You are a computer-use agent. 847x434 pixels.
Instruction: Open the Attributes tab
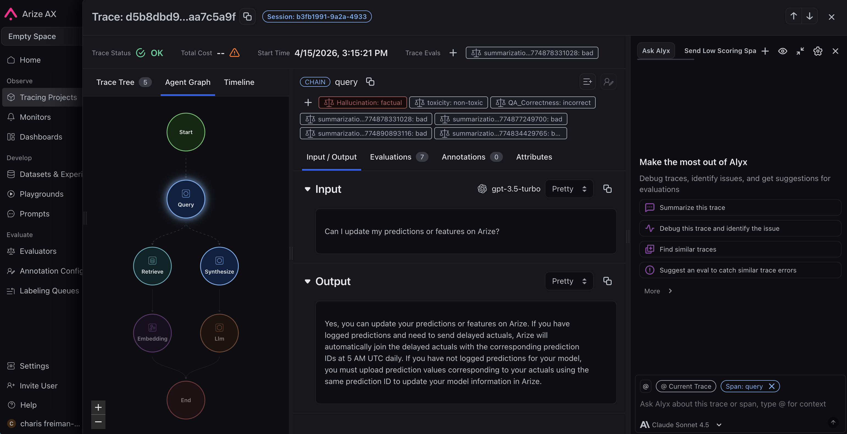pyautogui.click(x=534, y=157)
